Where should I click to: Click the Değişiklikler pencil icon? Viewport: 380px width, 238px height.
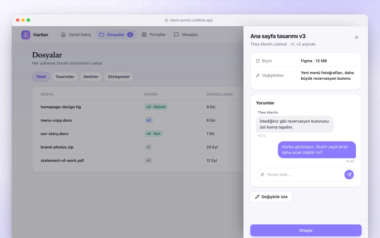click(258, 76)
